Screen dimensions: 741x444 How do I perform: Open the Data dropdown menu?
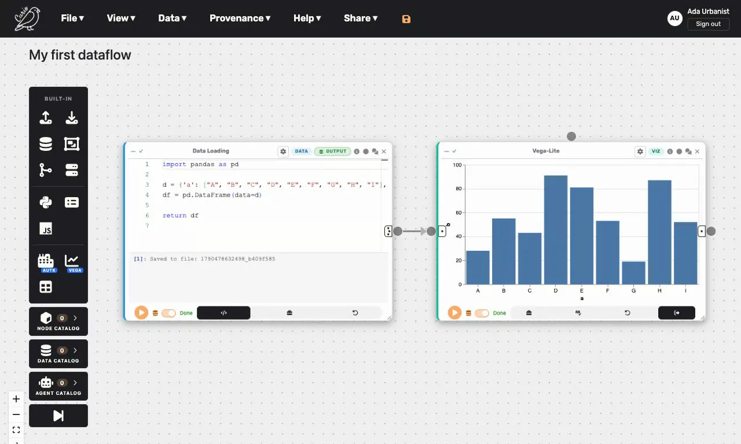click(173, 18)
